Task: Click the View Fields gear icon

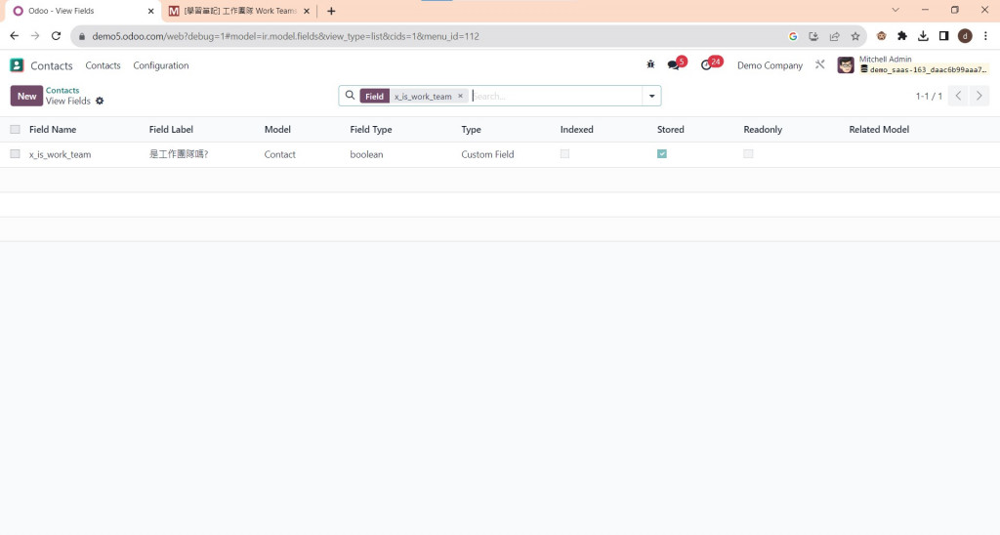Action: click(100, 101)
